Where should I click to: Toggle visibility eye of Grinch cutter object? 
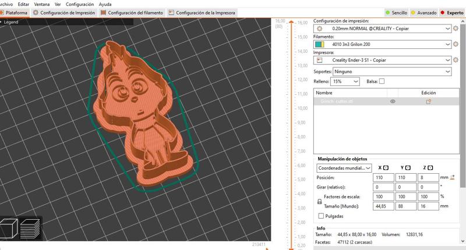393,101
